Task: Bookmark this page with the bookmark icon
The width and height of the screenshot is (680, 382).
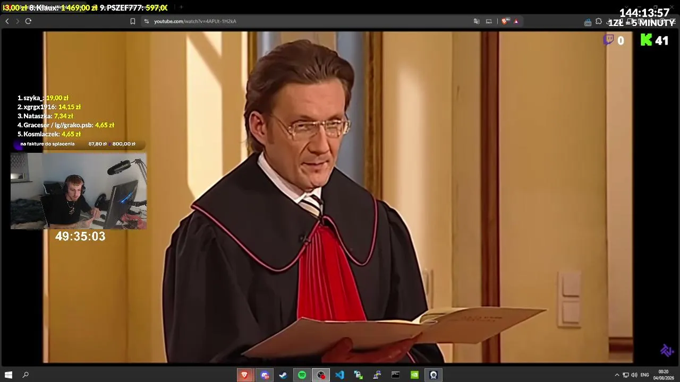Action: [133, 21]
